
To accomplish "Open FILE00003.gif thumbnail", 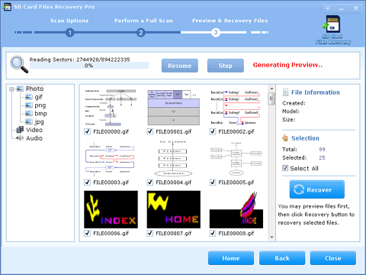I will coord(110,159).
